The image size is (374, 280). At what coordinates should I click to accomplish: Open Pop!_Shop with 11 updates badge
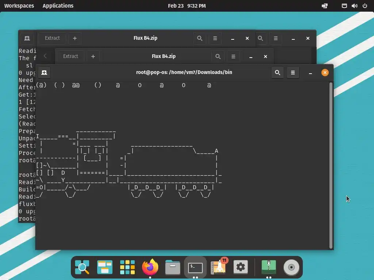[218, 267]
